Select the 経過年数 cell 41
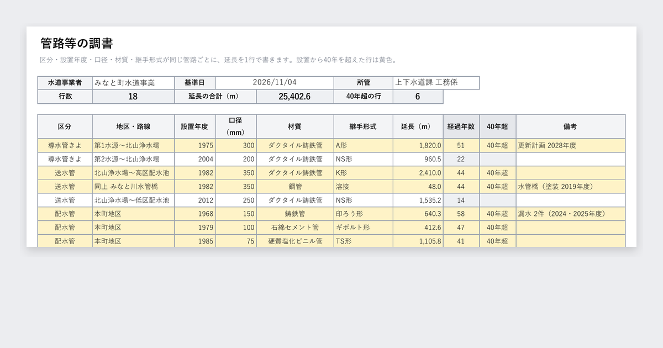Viewport: 663px width, 348px height. (x=461, y=241)
